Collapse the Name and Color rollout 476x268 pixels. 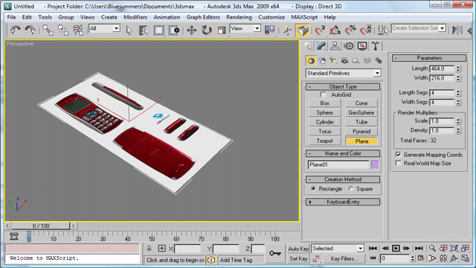pyautogui.click(x=343, y=153)
